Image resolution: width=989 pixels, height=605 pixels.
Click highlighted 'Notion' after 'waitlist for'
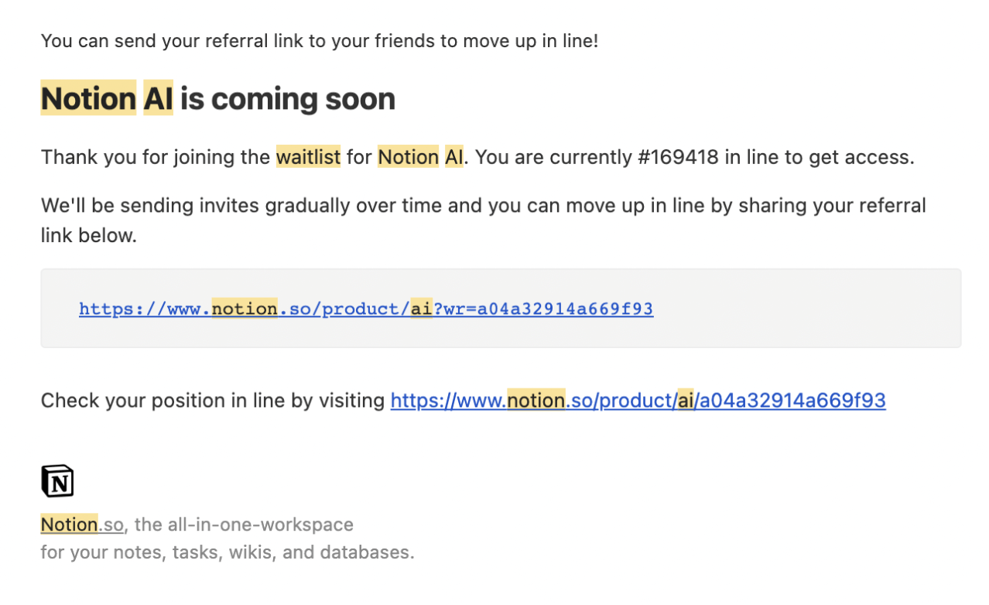(409, 157)
